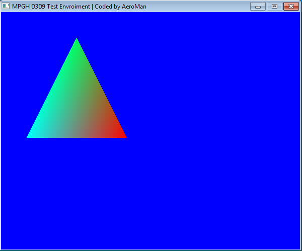
Task: Minimize the MPGH D3D9 Test window
Action: [258, 7]
